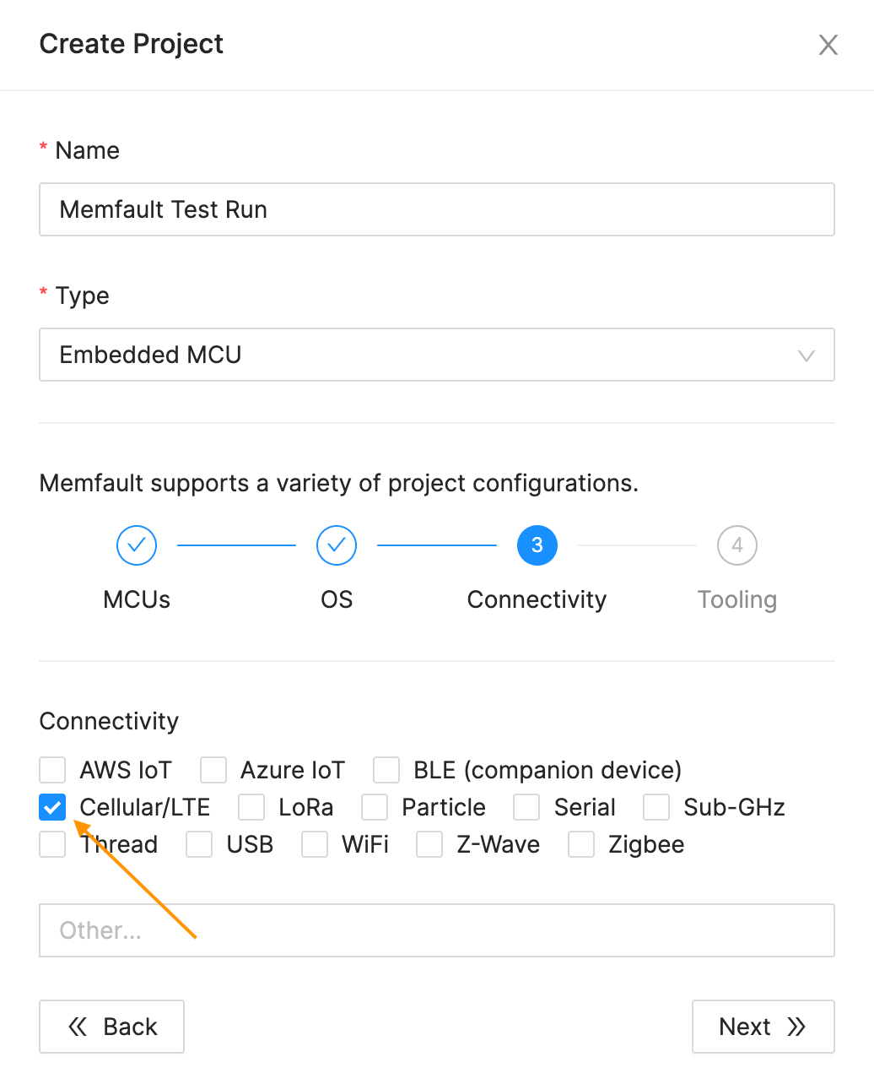Enable the AWS IoT checkbox
874x1084 pixels.
52,770
